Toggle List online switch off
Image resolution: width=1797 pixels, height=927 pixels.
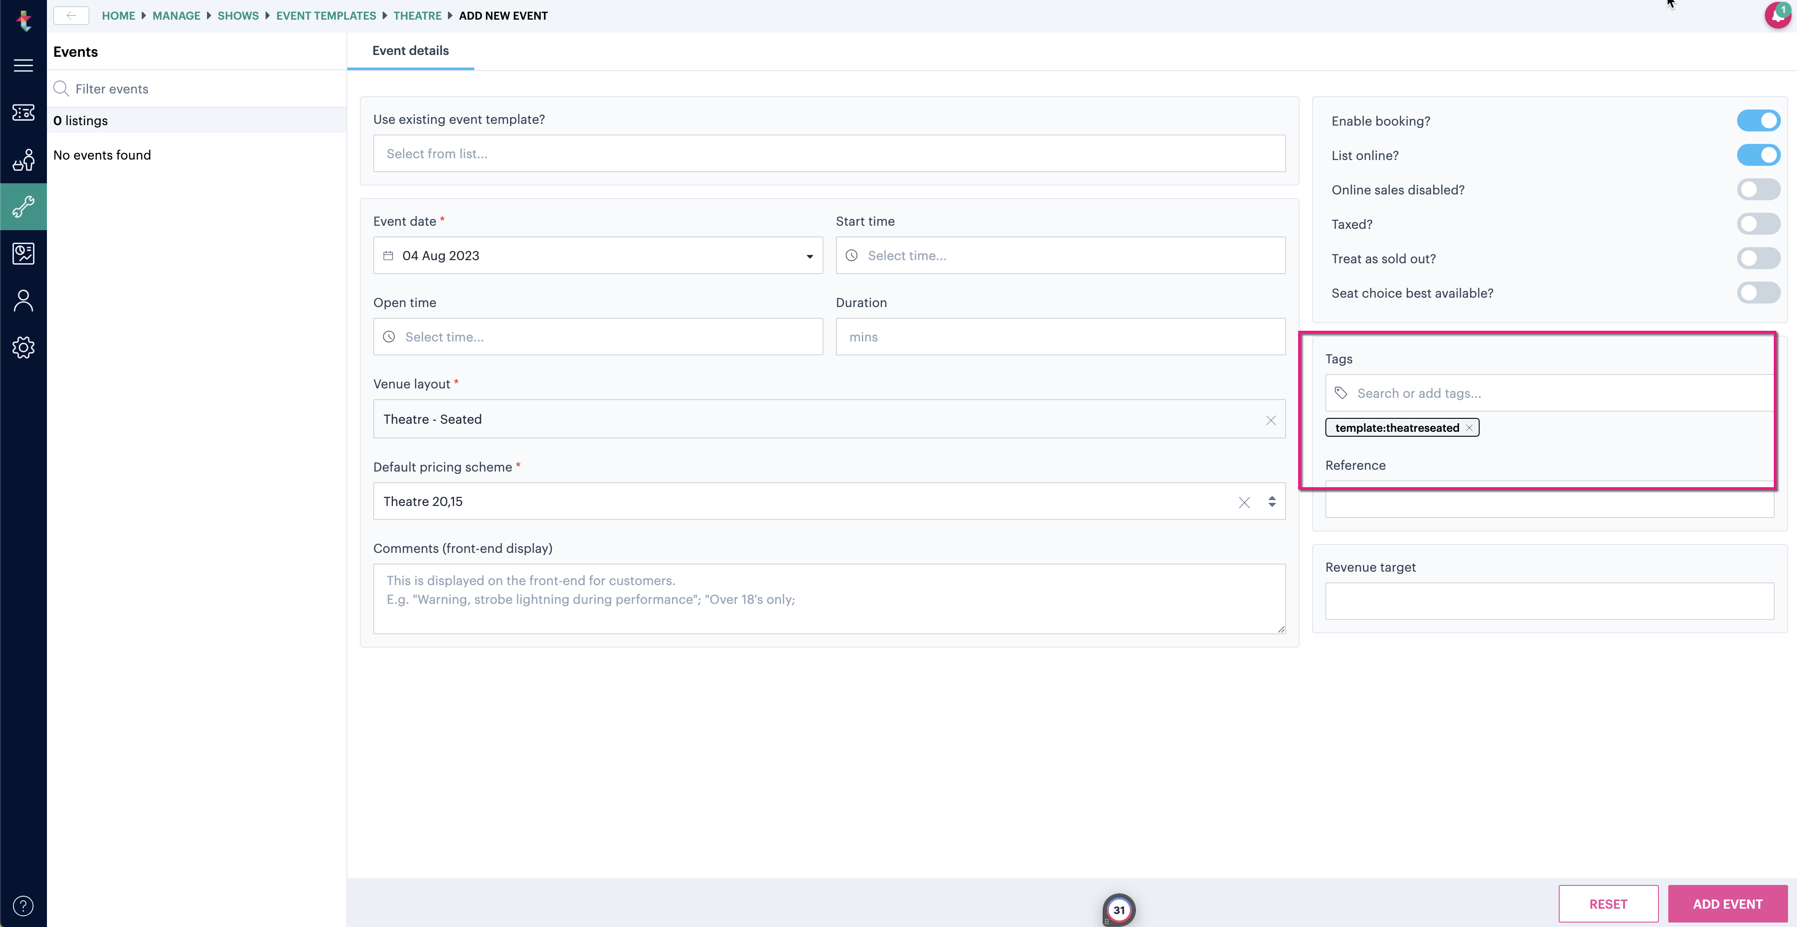pyautogui.click(x=1759, y=155)
